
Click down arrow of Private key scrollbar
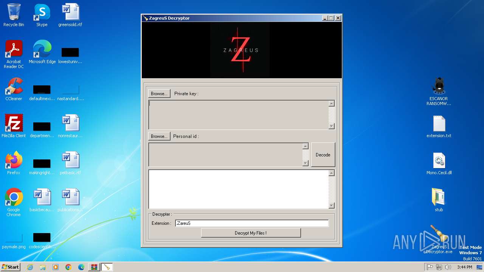(332, 126)
